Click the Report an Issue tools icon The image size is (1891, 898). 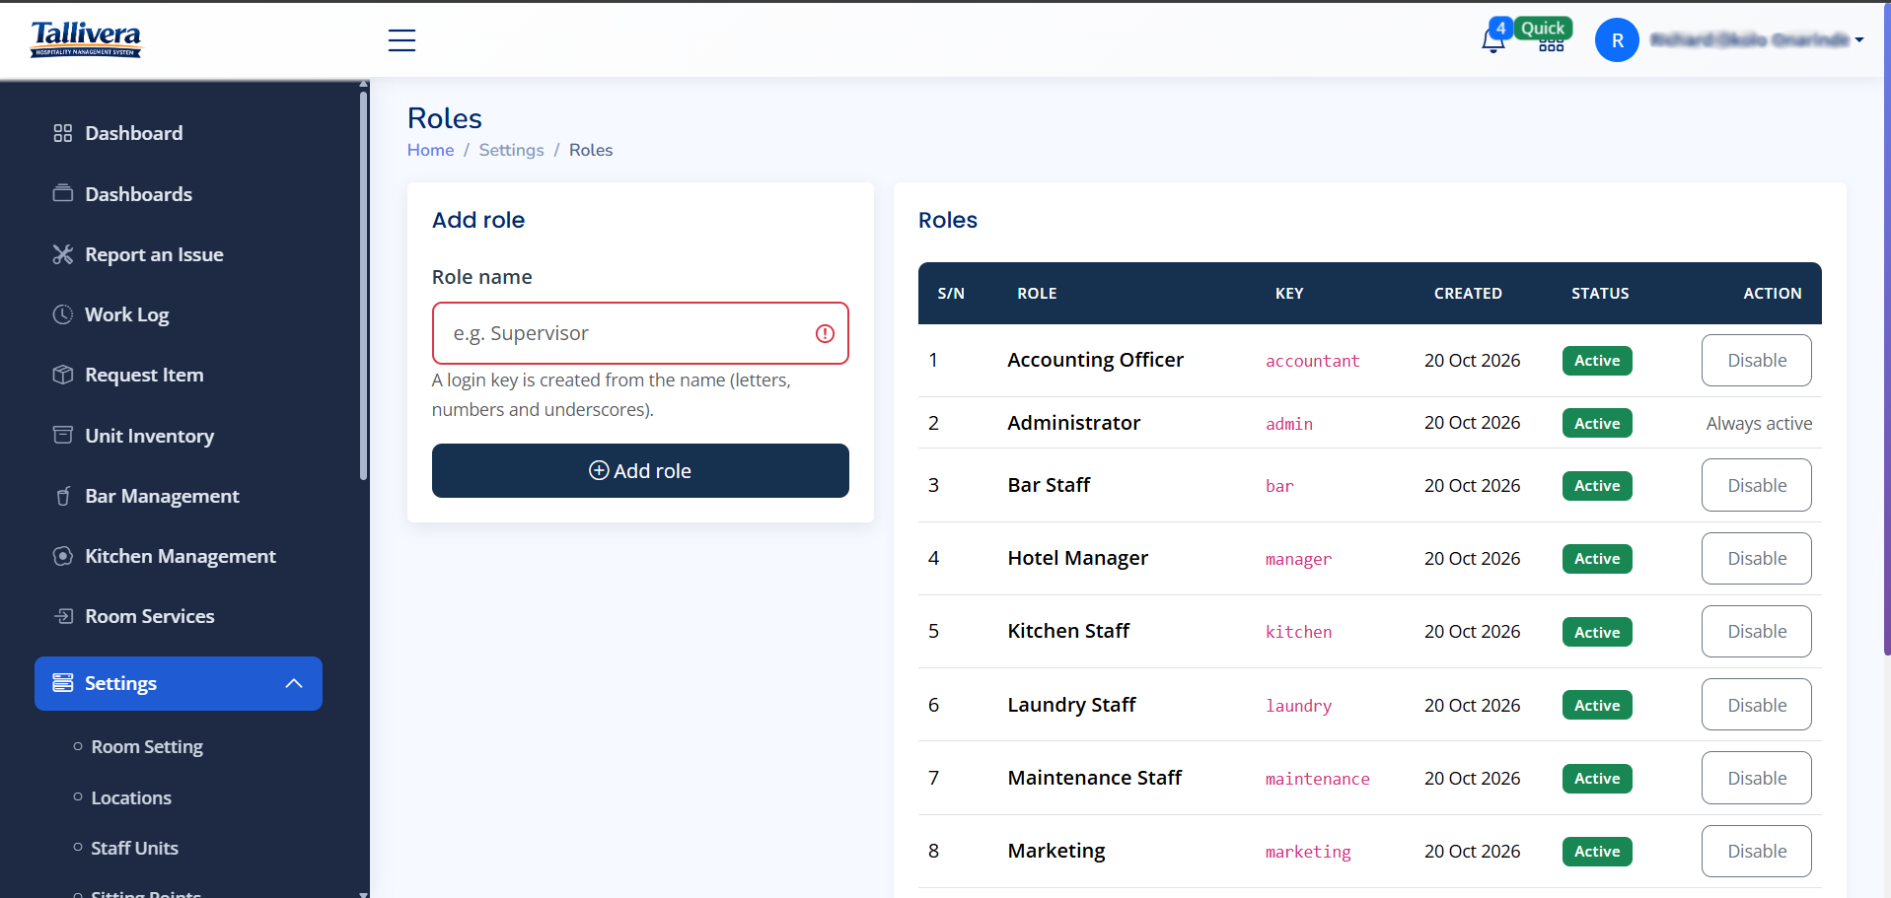click(63, 254)
